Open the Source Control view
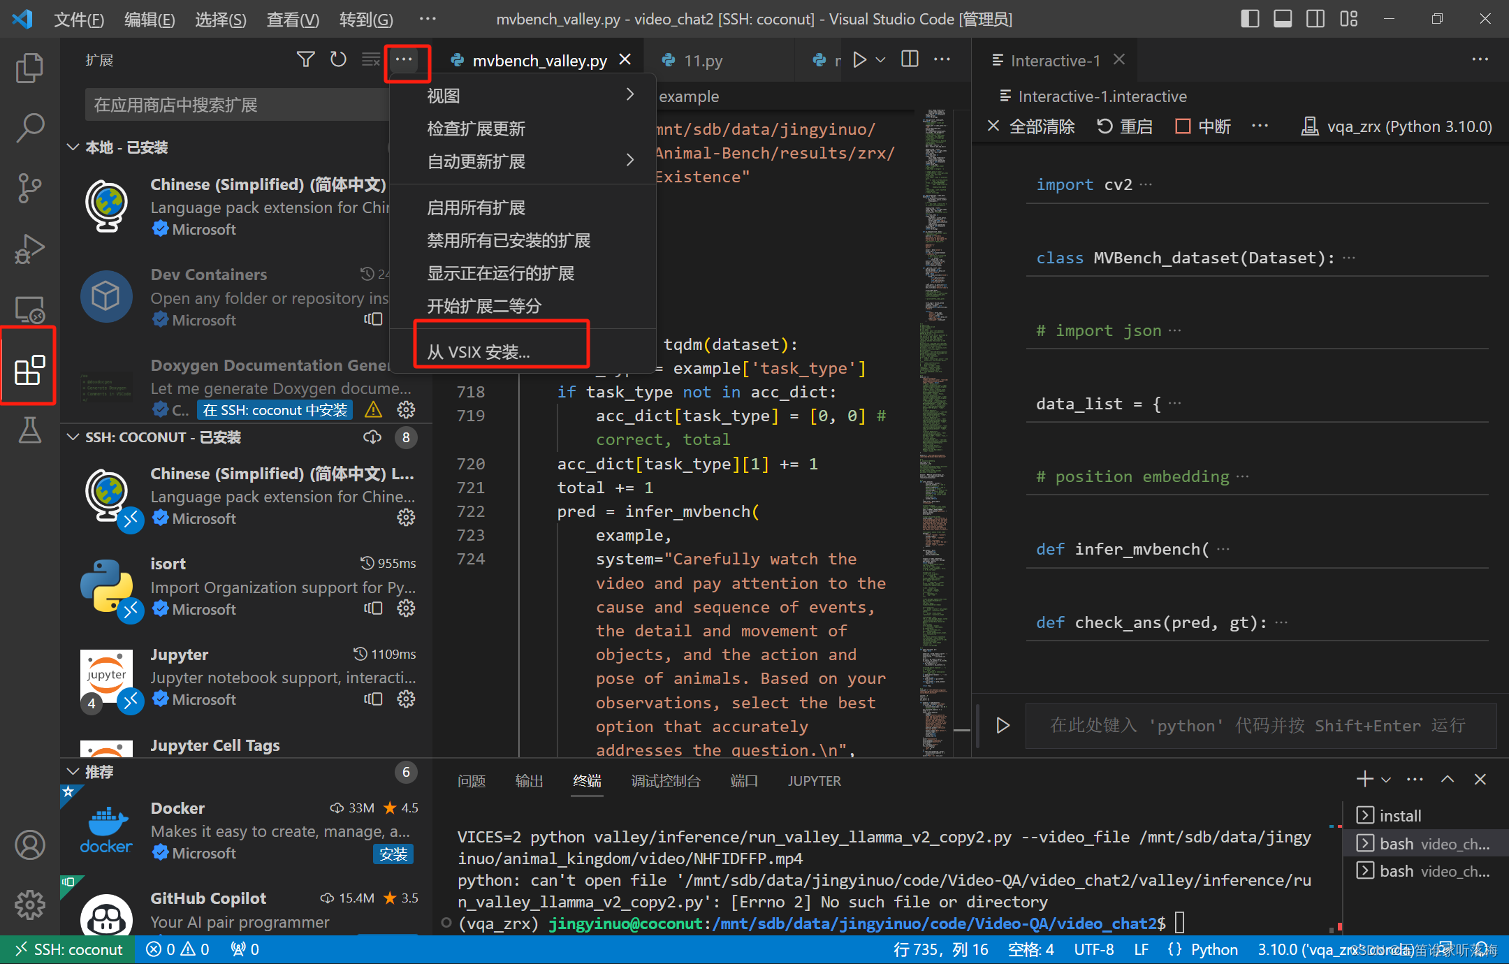 point(29,187)
